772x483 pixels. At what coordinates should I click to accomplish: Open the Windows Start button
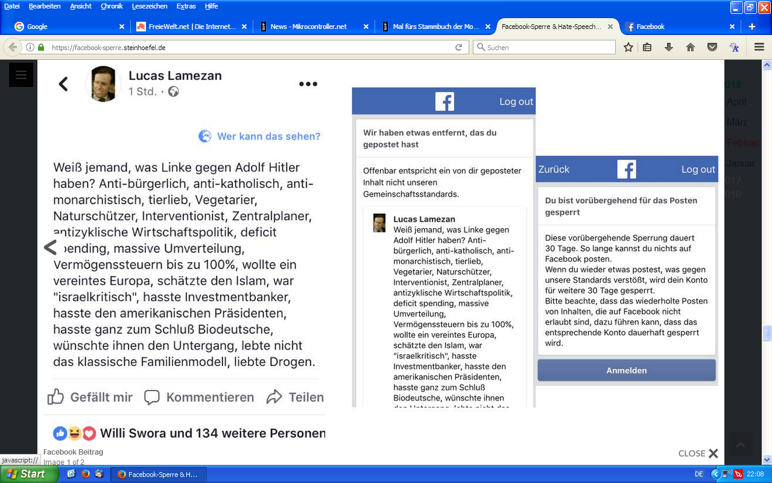[x=29, y=474]
